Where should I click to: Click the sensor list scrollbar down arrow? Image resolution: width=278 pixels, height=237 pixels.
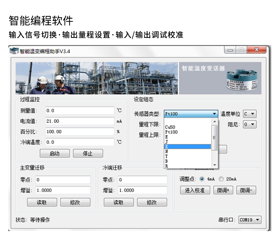pyautogui.click(x=215, y=165)
